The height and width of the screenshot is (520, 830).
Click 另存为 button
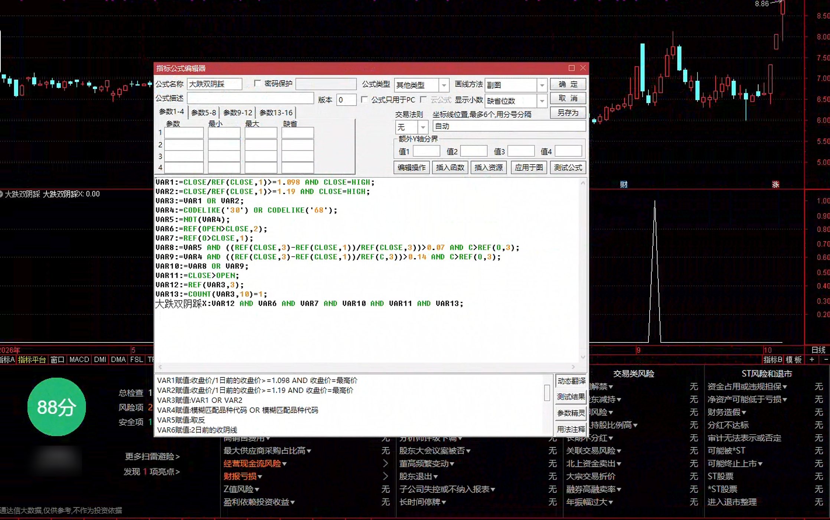(568, 113)
